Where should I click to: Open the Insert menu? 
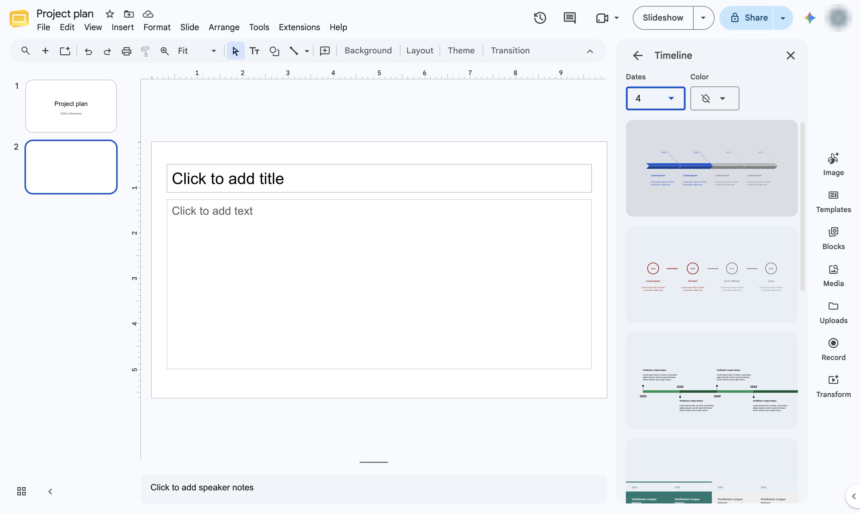pos(122,27)
